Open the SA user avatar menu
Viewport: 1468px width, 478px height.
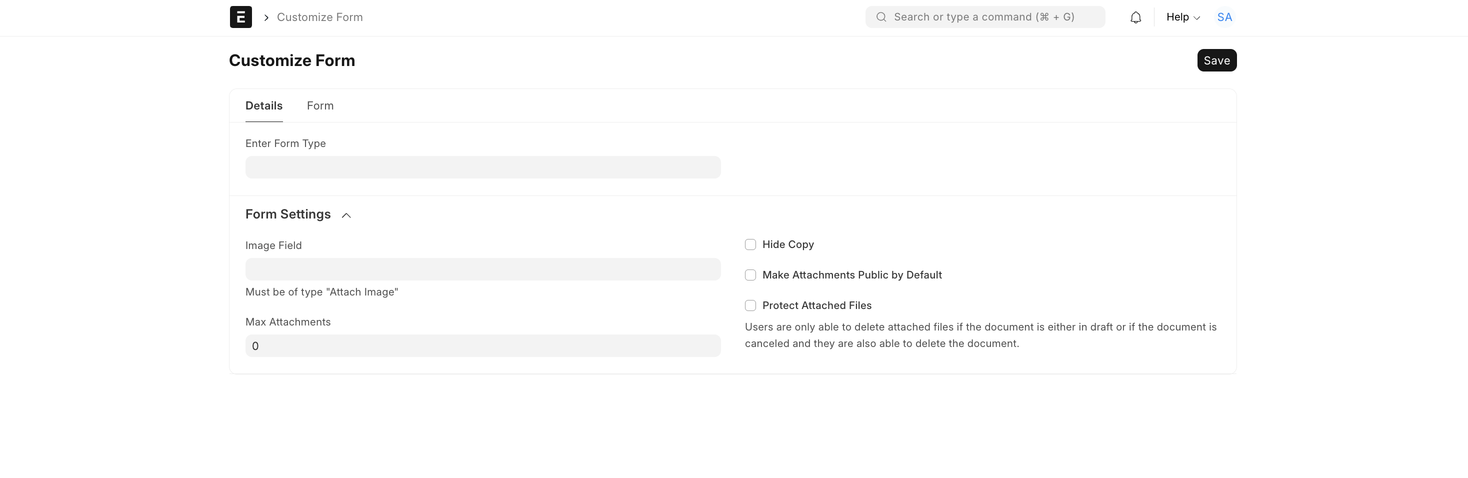[1224, 17]
